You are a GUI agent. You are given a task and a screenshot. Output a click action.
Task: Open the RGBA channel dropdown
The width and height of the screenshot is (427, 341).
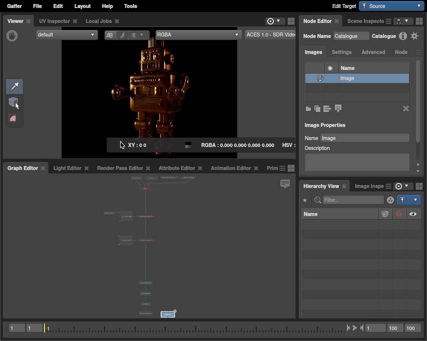pyautogui.click(x=198, y=35)
